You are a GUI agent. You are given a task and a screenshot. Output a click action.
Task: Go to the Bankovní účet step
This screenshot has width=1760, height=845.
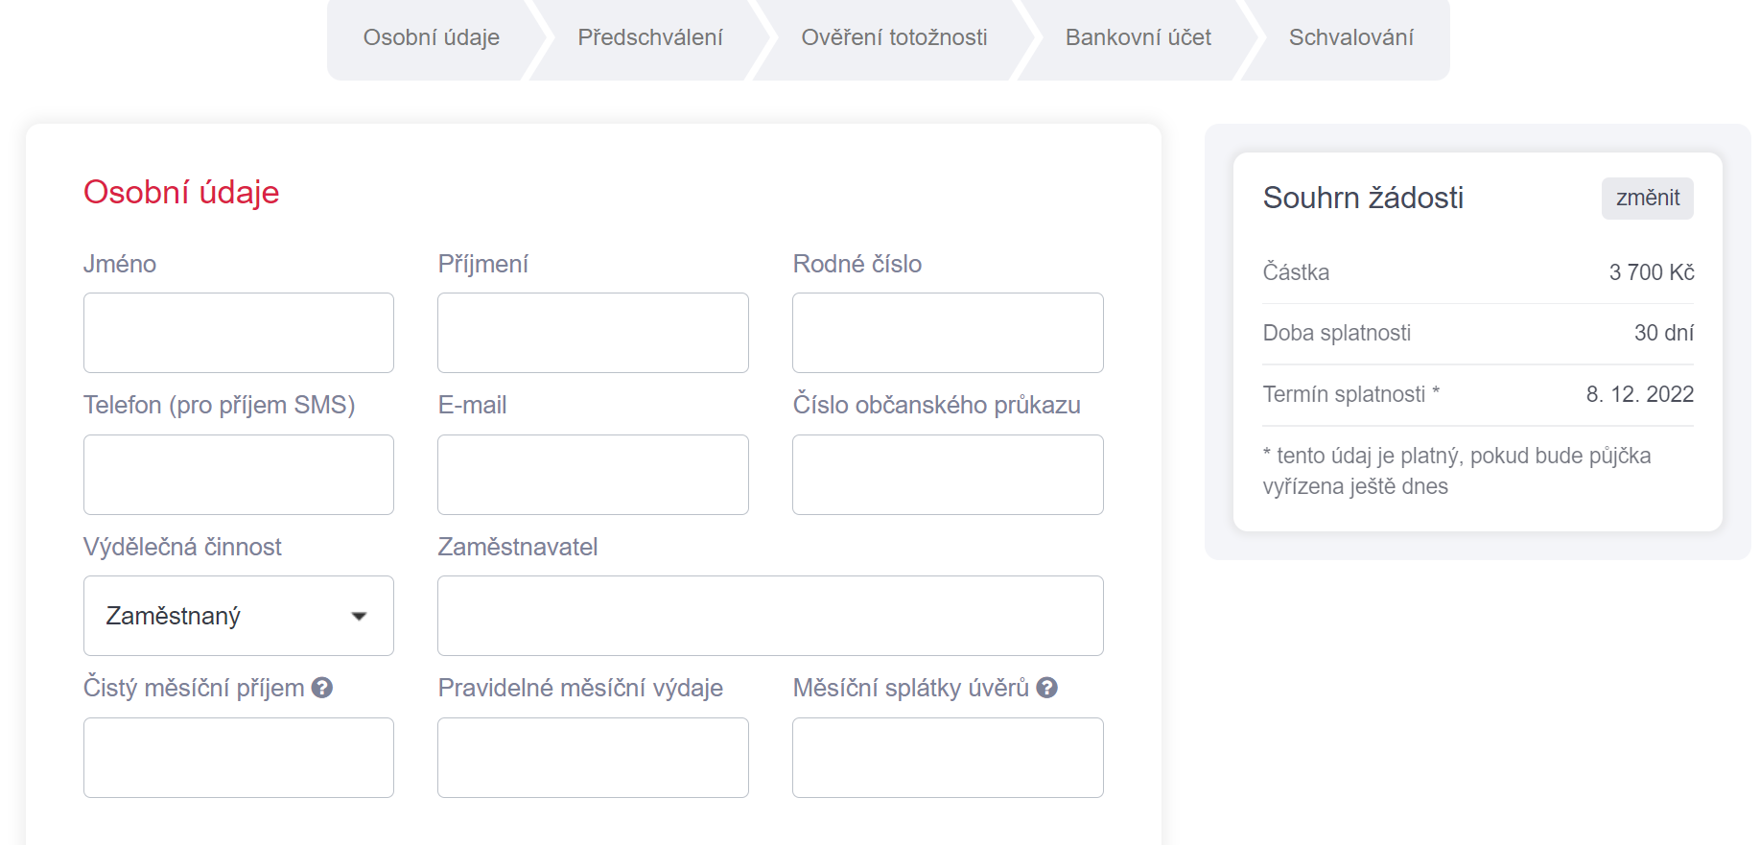pyautogui.click(x=1138, y=37)
